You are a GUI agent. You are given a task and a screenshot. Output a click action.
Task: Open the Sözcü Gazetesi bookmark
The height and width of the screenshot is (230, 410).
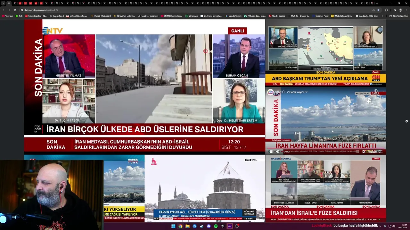click(x=36, y=16)
